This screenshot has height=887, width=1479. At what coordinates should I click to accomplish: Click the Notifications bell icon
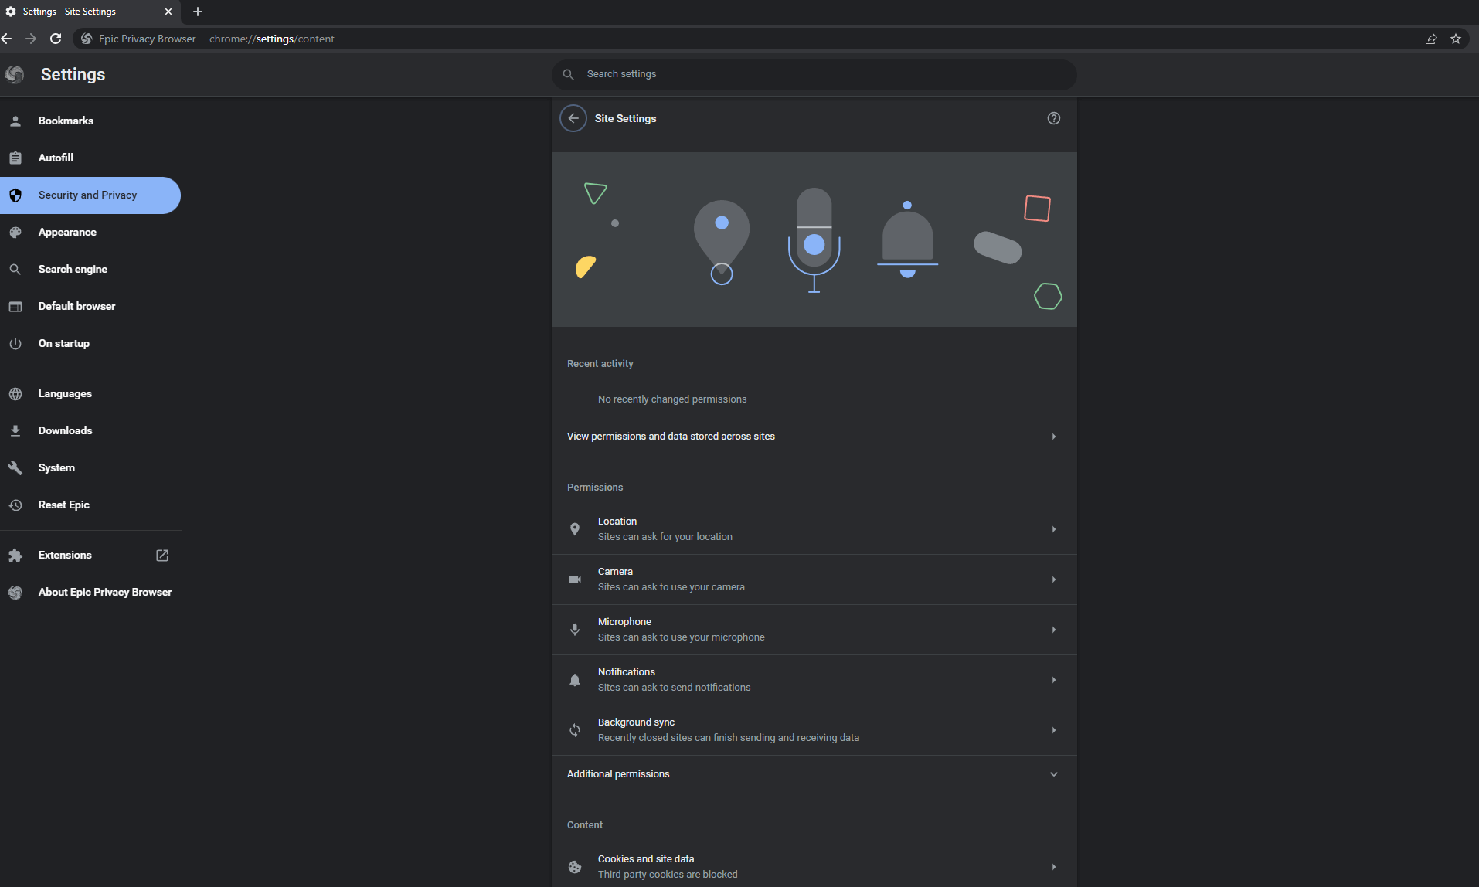[575, 679]
